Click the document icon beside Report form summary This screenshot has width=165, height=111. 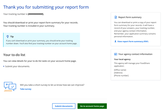tap(116, 17)
